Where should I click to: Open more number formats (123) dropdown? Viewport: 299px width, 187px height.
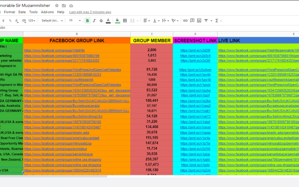32,20
